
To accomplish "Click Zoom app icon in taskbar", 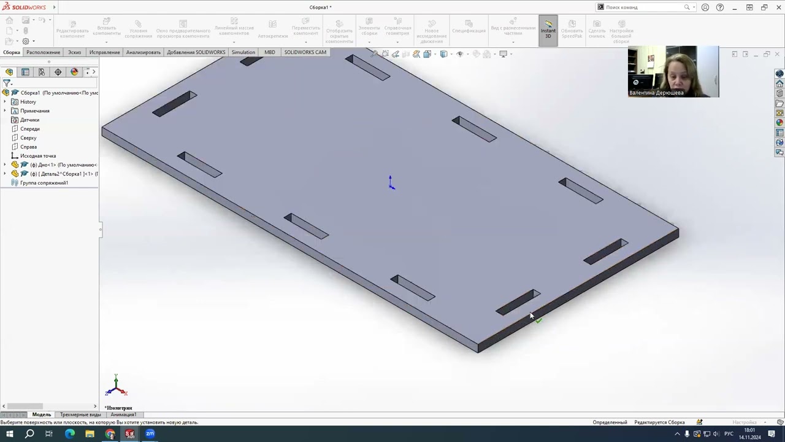I will point(150,434).
